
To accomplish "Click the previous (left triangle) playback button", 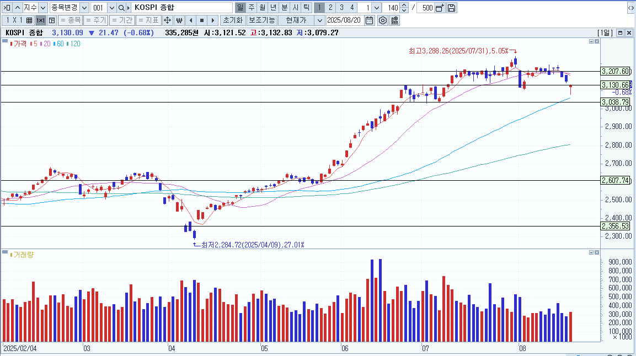I will tap(191, 20).
